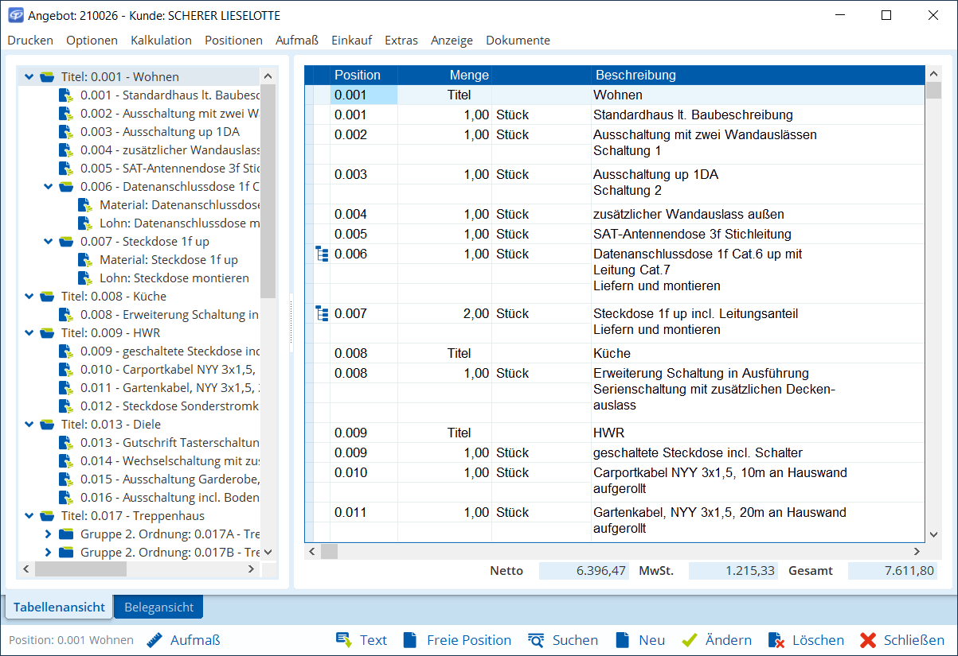This screenshot has width=958, height=656.
Task: Click the Löschen delete icon
Action: tap(776, 640)
